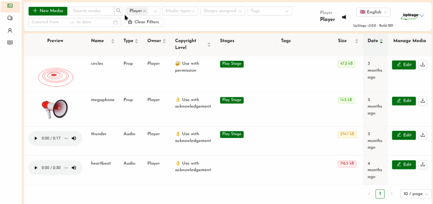This screenshot has height=204, width=433.
Task: Open the English language selector
Action: [373, 12]
